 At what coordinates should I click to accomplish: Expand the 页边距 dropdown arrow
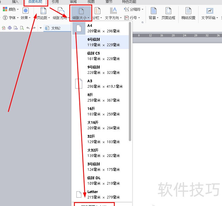point(49,18)
